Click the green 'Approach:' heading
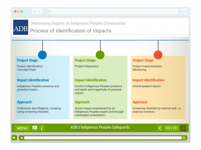This screenshot has width=201, height=150. click(x=82, y=102)
